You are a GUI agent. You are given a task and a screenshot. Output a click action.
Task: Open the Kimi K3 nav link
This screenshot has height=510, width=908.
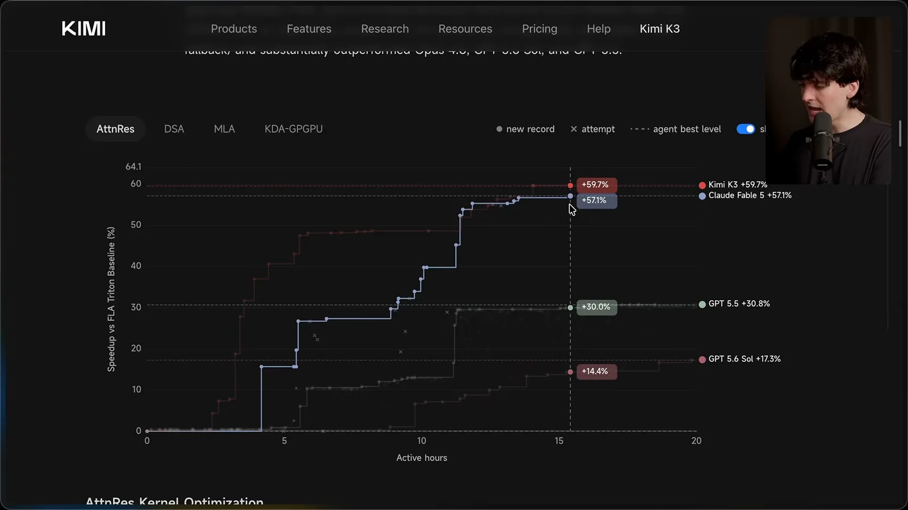tap(659, 29)
